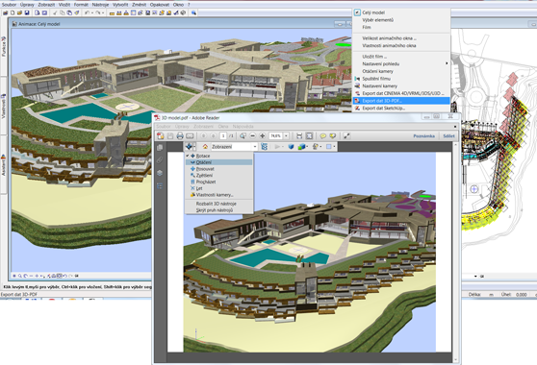The width and height of the screenshot is (537, 365).
Task: Click the save icon in main toolbar
Action: [27, 12]
